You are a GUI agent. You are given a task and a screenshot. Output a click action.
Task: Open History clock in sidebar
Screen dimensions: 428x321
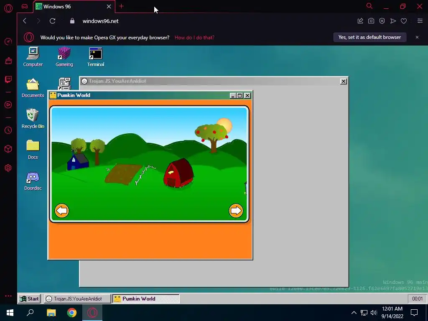coord(8,130)
